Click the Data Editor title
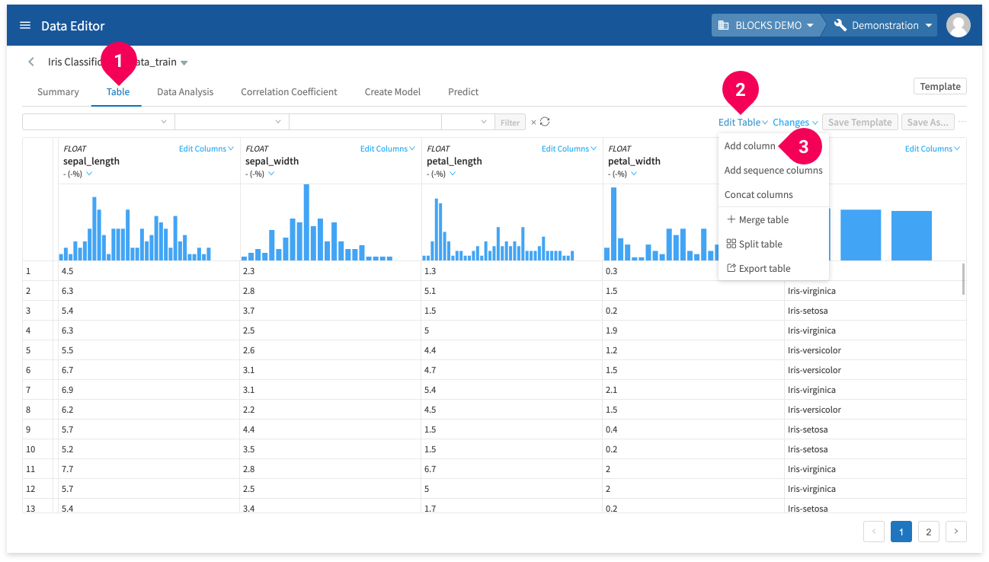 point(73,25)
